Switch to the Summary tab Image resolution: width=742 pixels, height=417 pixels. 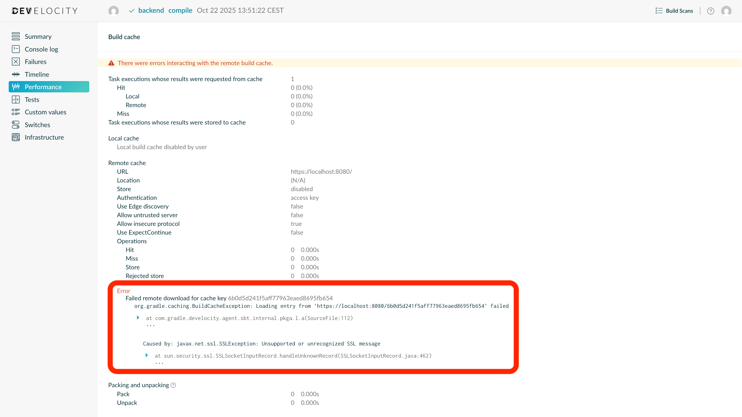(16, 36)
